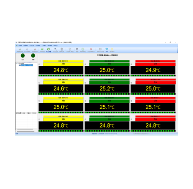Click the magnifier history query toolbar icon
This screenshot has width=193, height=189.
pyautogui.click(x=56, y=49)
